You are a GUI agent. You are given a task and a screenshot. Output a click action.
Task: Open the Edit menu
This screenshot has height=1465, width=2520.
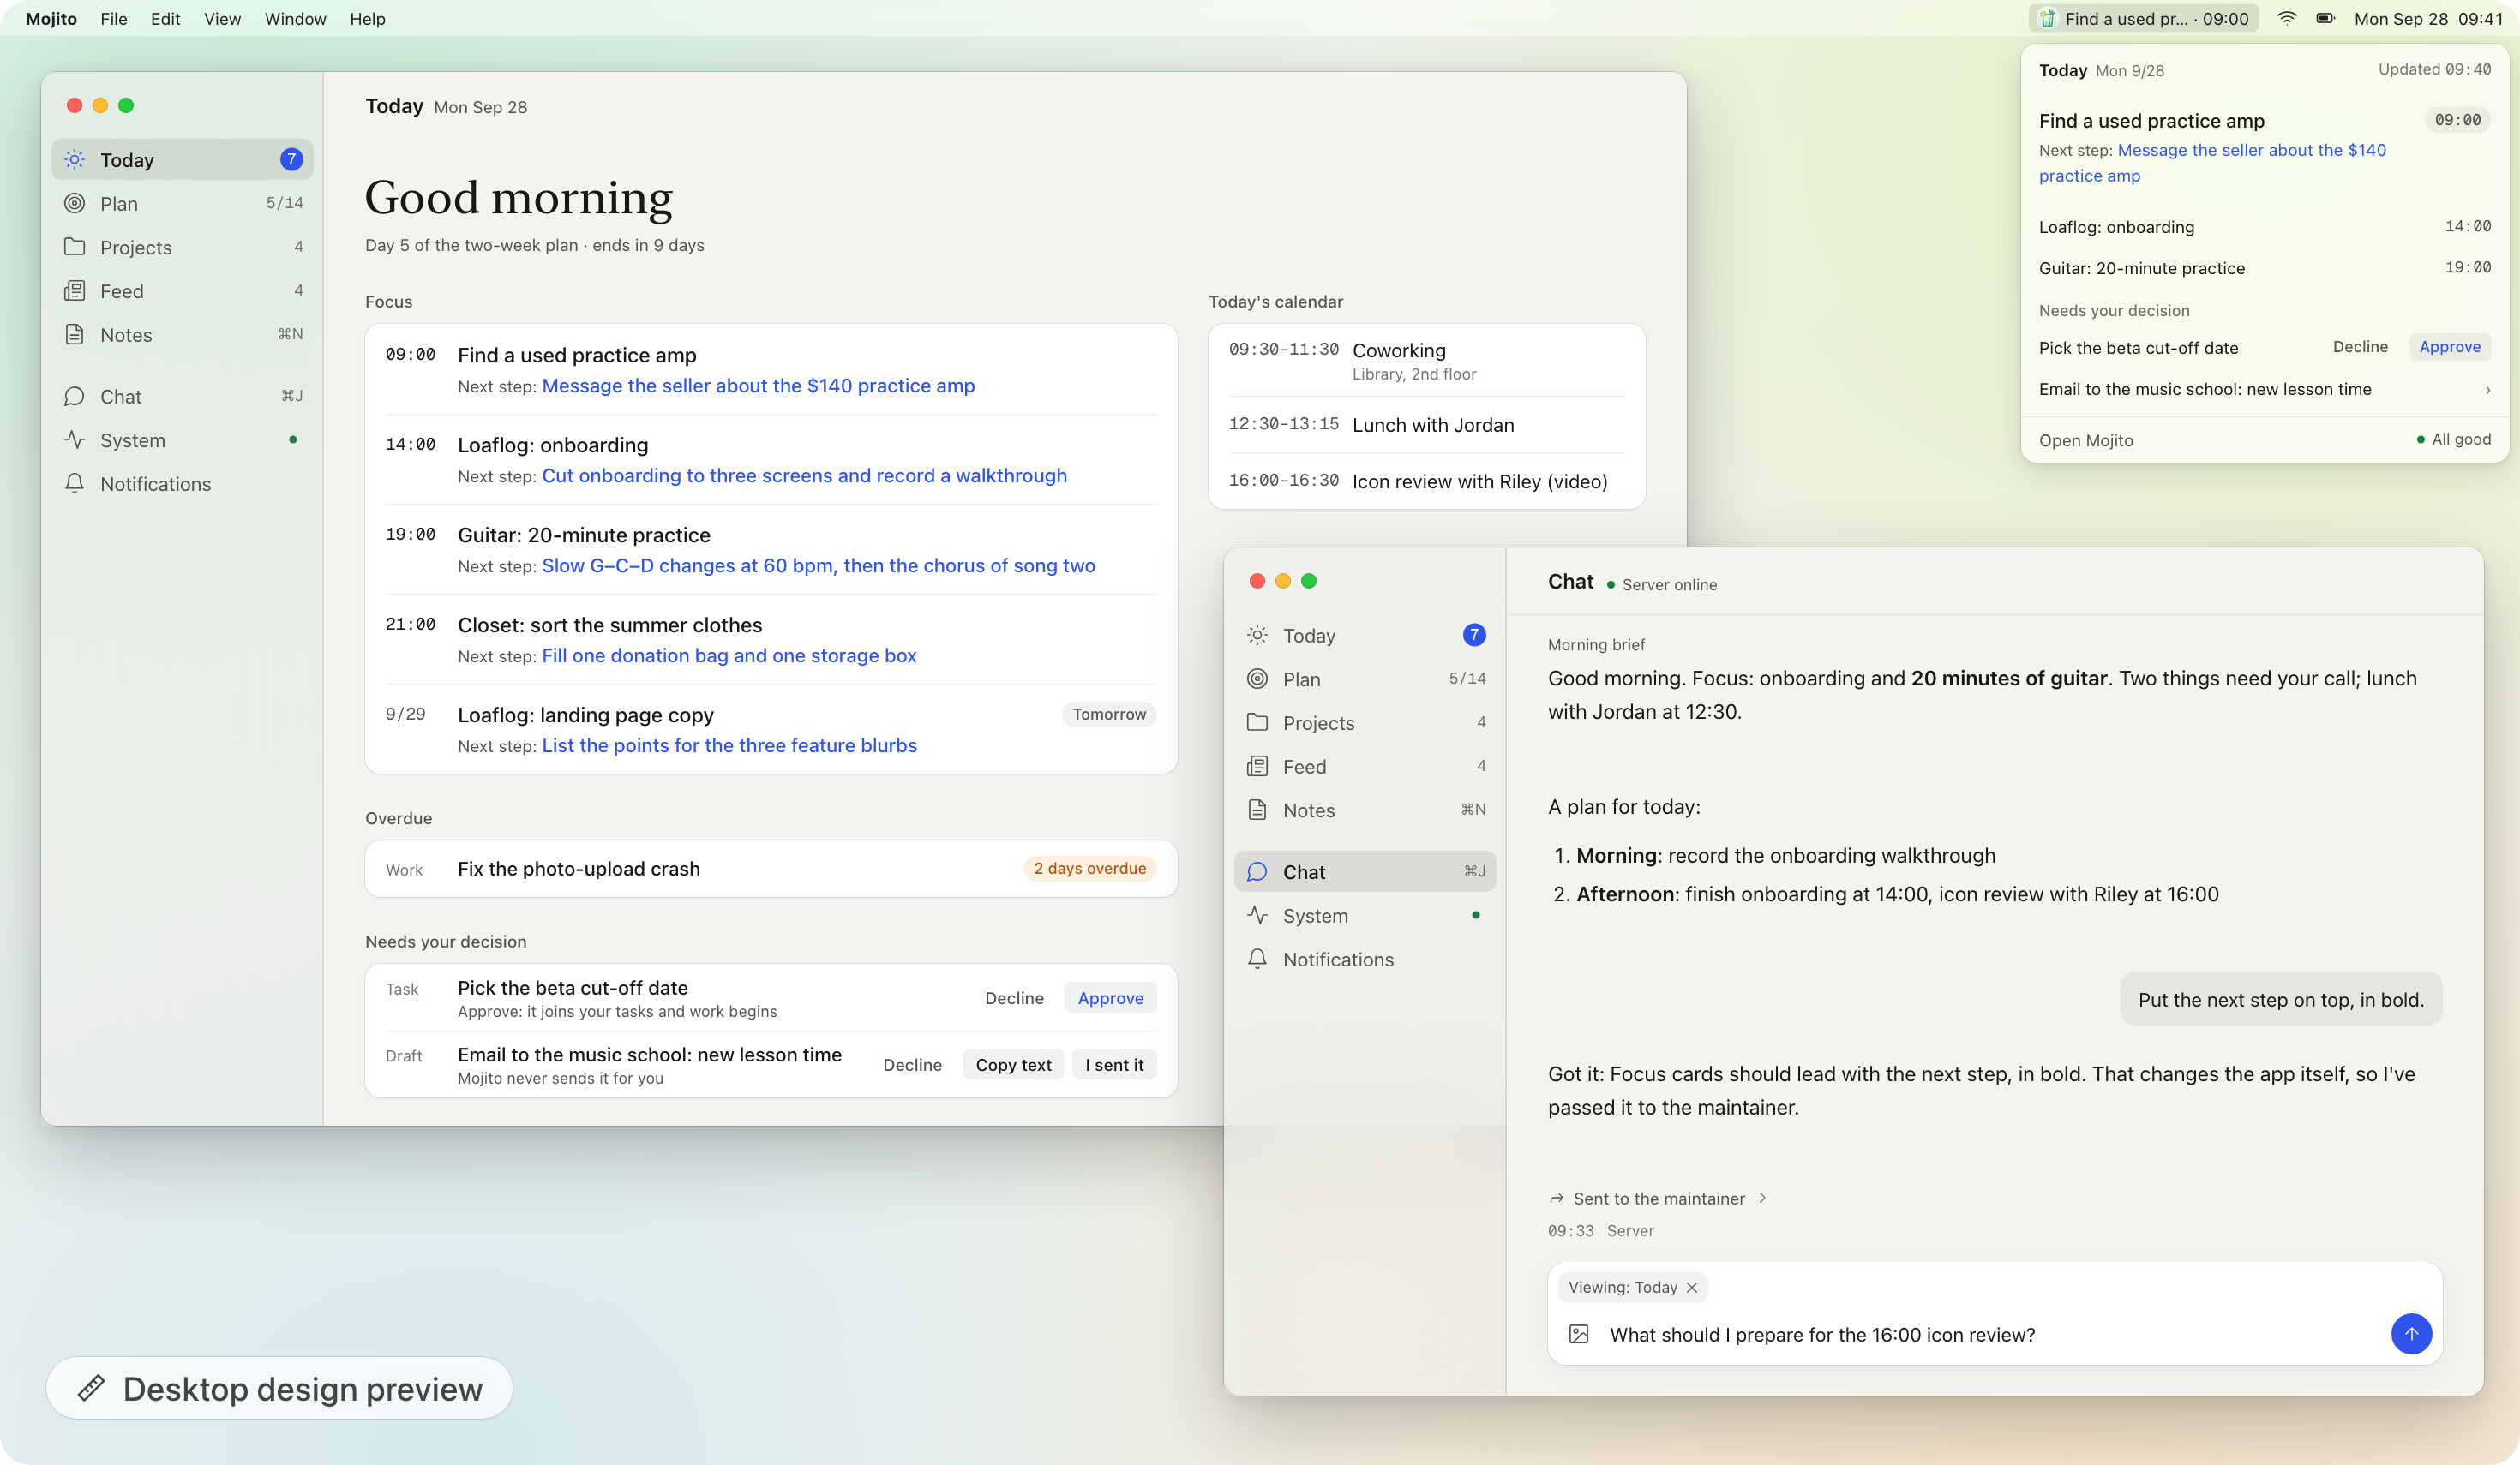click(x=165, y=18)
